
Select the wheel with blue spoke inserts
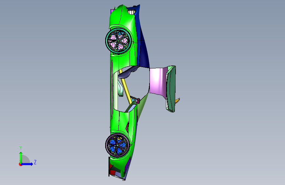tap(118, 145)
